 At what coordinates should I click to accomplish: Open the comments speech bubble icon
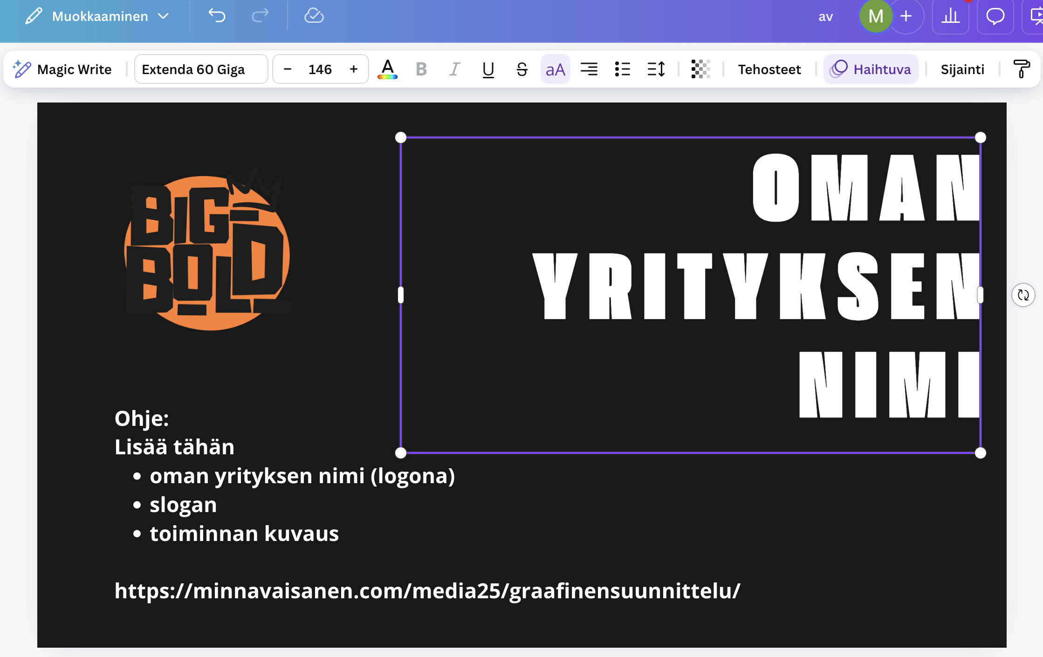(995, 17)
